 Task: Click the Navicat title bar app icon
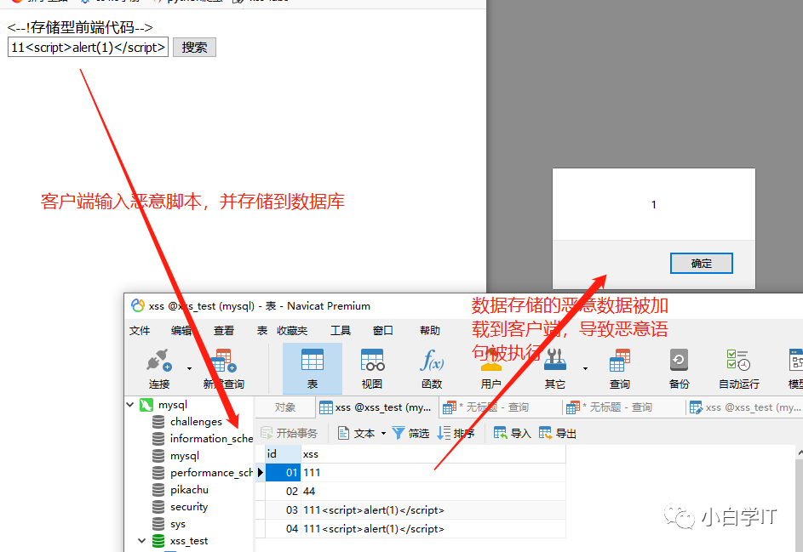(x=138, y=305)
